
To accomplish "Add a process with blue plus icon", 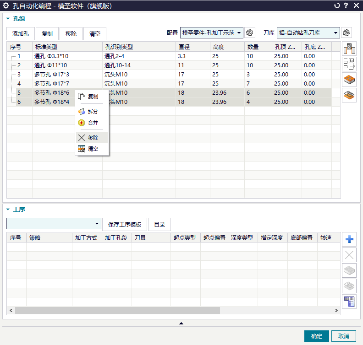I will 349,239.
